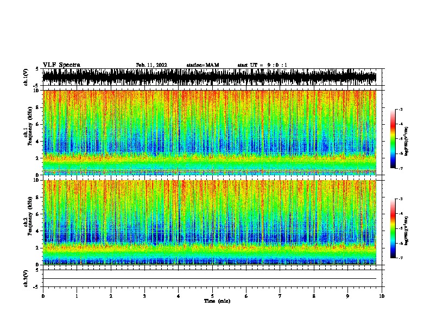Image resolution: width=430 pixels, height=332 pixels.
Task: Click time axis tick label "9"
Action: [347, 296]
